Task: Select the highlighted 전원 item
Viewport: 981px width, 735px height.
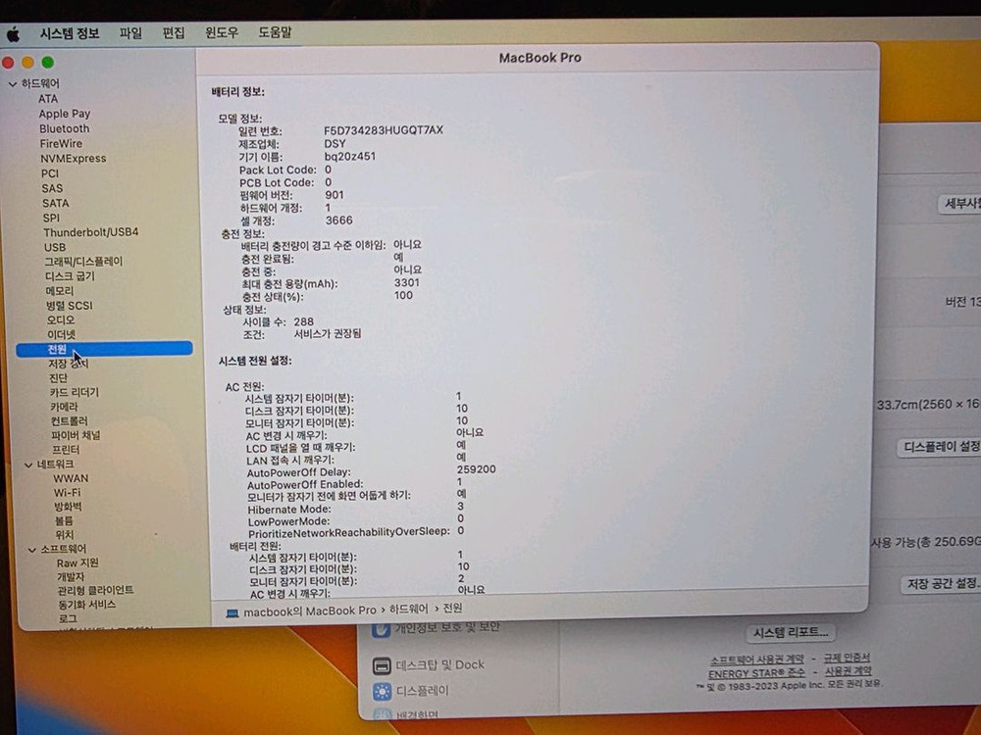Action: click(x=104, y=349)
